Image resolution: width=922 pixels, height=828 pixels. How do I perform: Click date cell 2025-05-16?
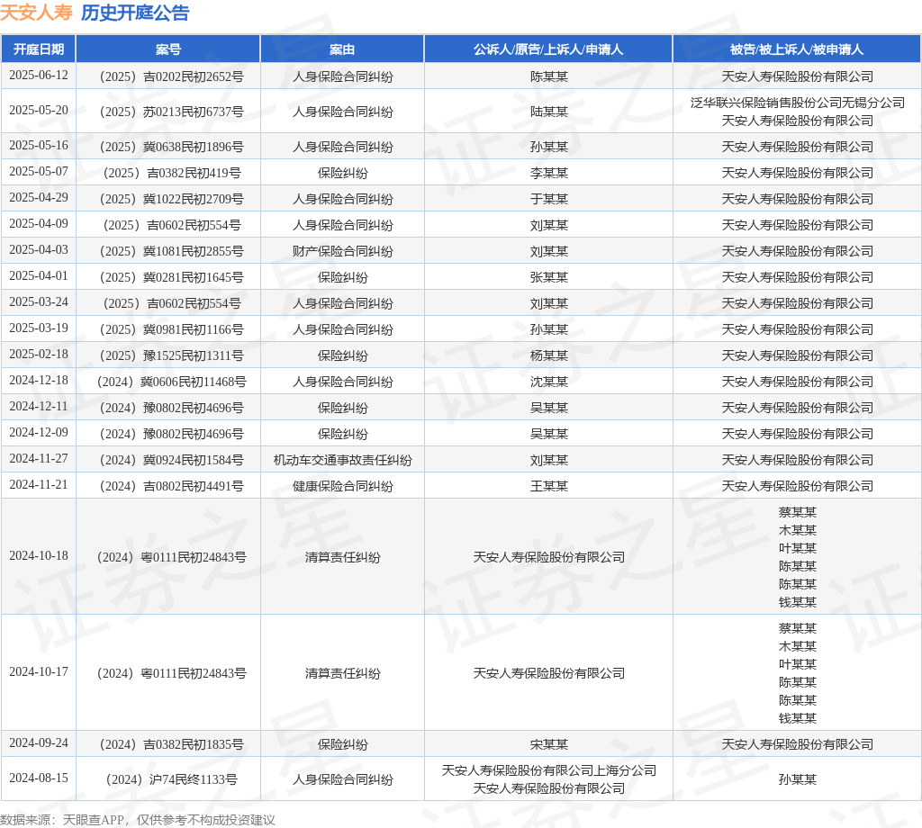(39, 145)
